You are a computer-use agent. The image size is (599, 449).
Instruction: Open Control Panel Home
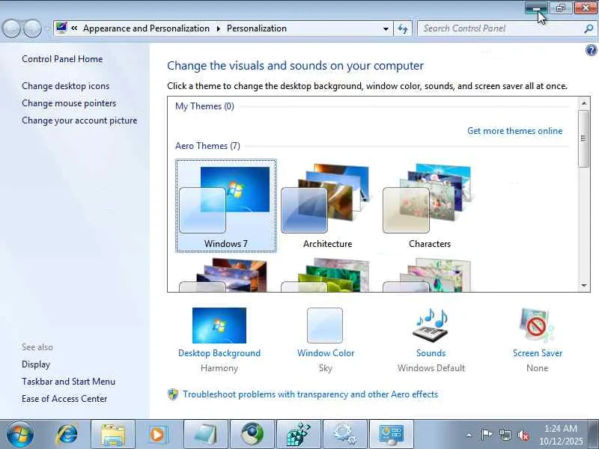click(62, 59)
